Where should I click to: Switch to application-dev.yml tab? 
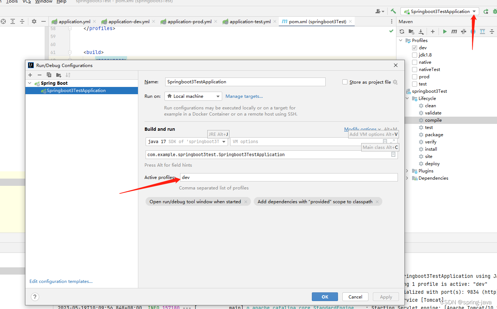point(129,21)
